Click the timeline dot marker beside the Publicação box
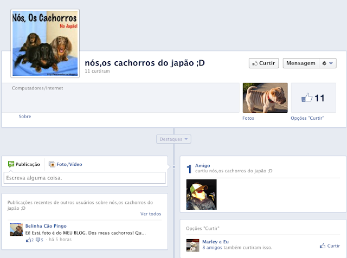This screenshot has width=347, height=258. (x=173, y=167)
